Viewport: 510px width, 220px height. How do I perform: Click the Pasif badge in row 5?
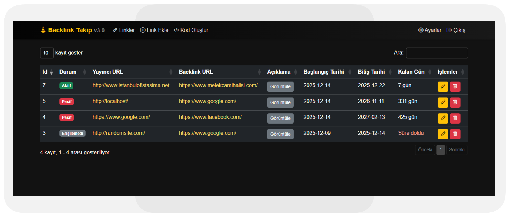tap(67, 102)
